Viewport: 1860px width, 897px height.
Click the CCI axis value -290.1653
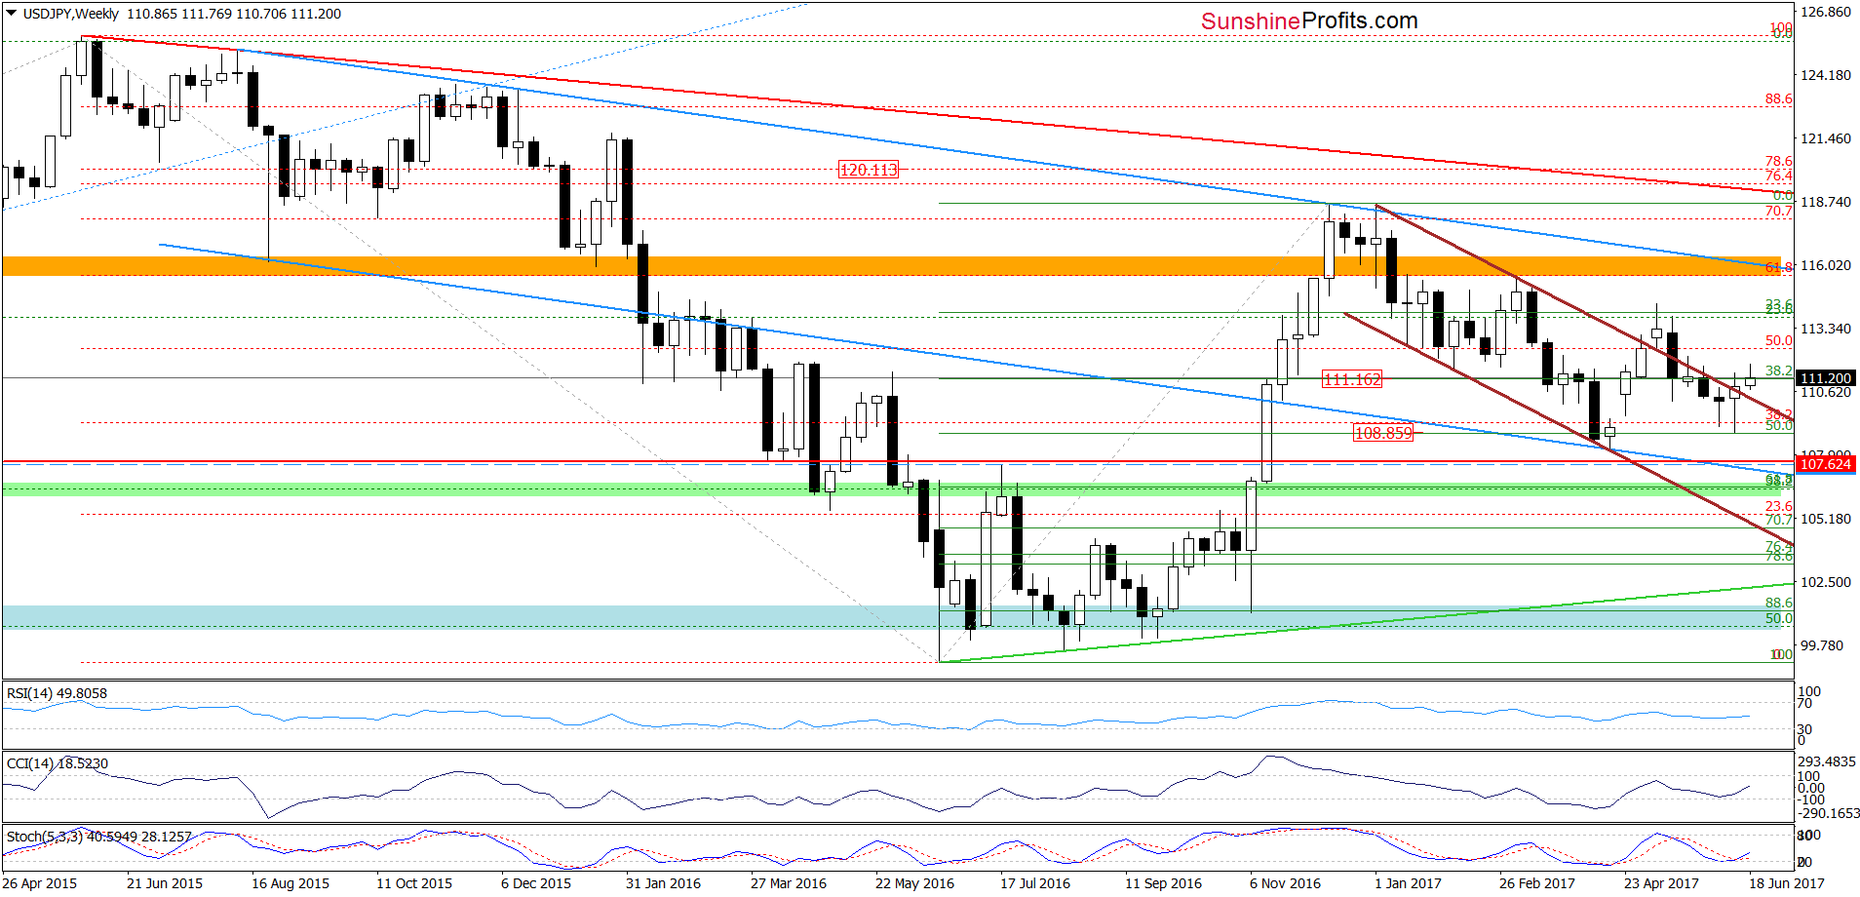(x=1829, y=813)
